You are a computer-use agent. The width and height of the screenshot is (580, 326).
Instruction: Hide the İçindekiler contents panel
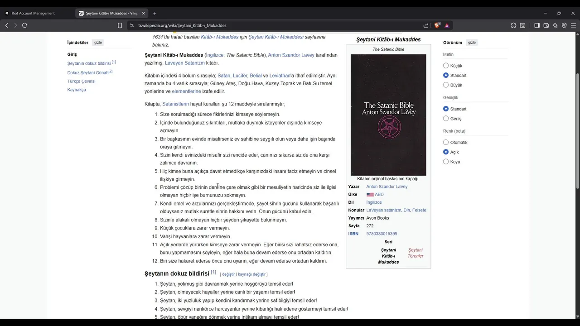[98, 43]
